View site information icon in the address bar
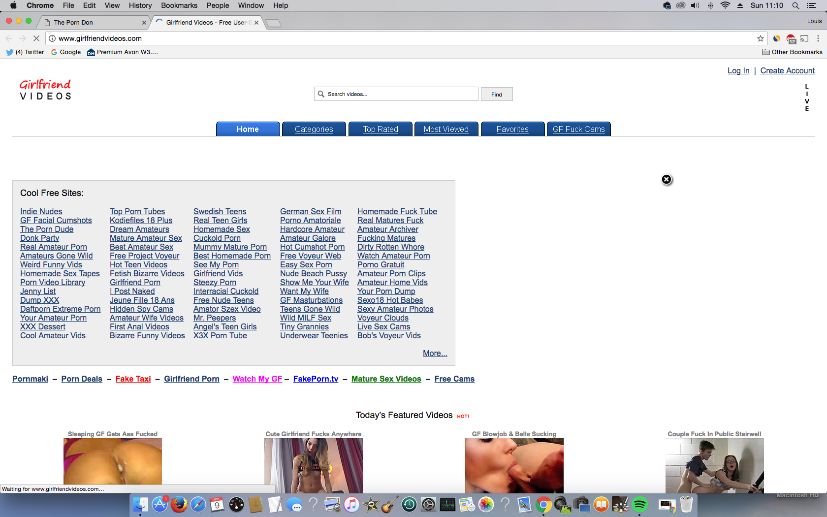 (x=52, y=38)
